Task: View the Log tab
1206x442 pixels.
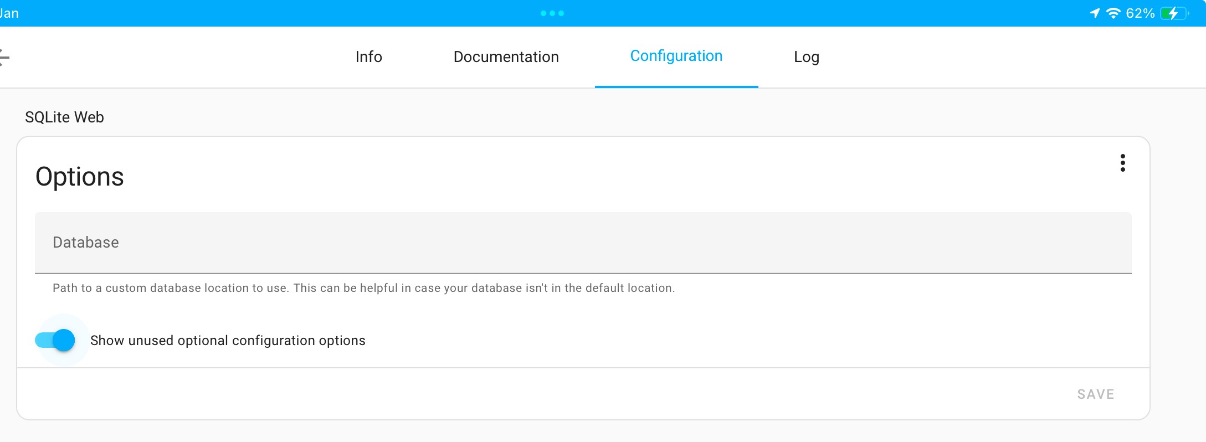Action: (x=807, y=57)
